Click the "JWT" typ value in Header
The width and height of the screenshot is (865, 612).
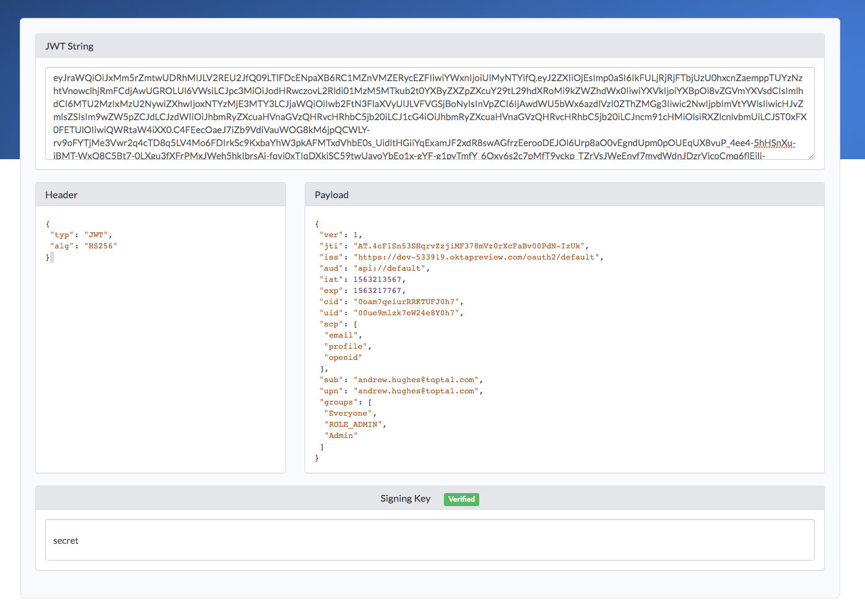coord(96,235)
